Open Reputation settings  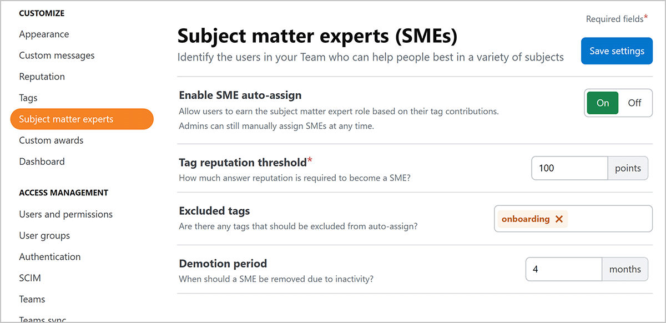point(42,77)
